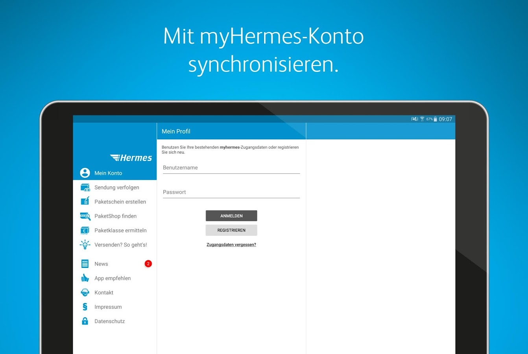Open the News section
The width and height of the screenshot is (528, 354).
115,264
